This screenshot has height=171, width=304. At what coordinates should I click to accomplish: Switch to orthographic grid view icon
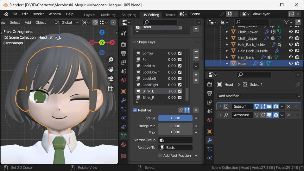point(111,88)
